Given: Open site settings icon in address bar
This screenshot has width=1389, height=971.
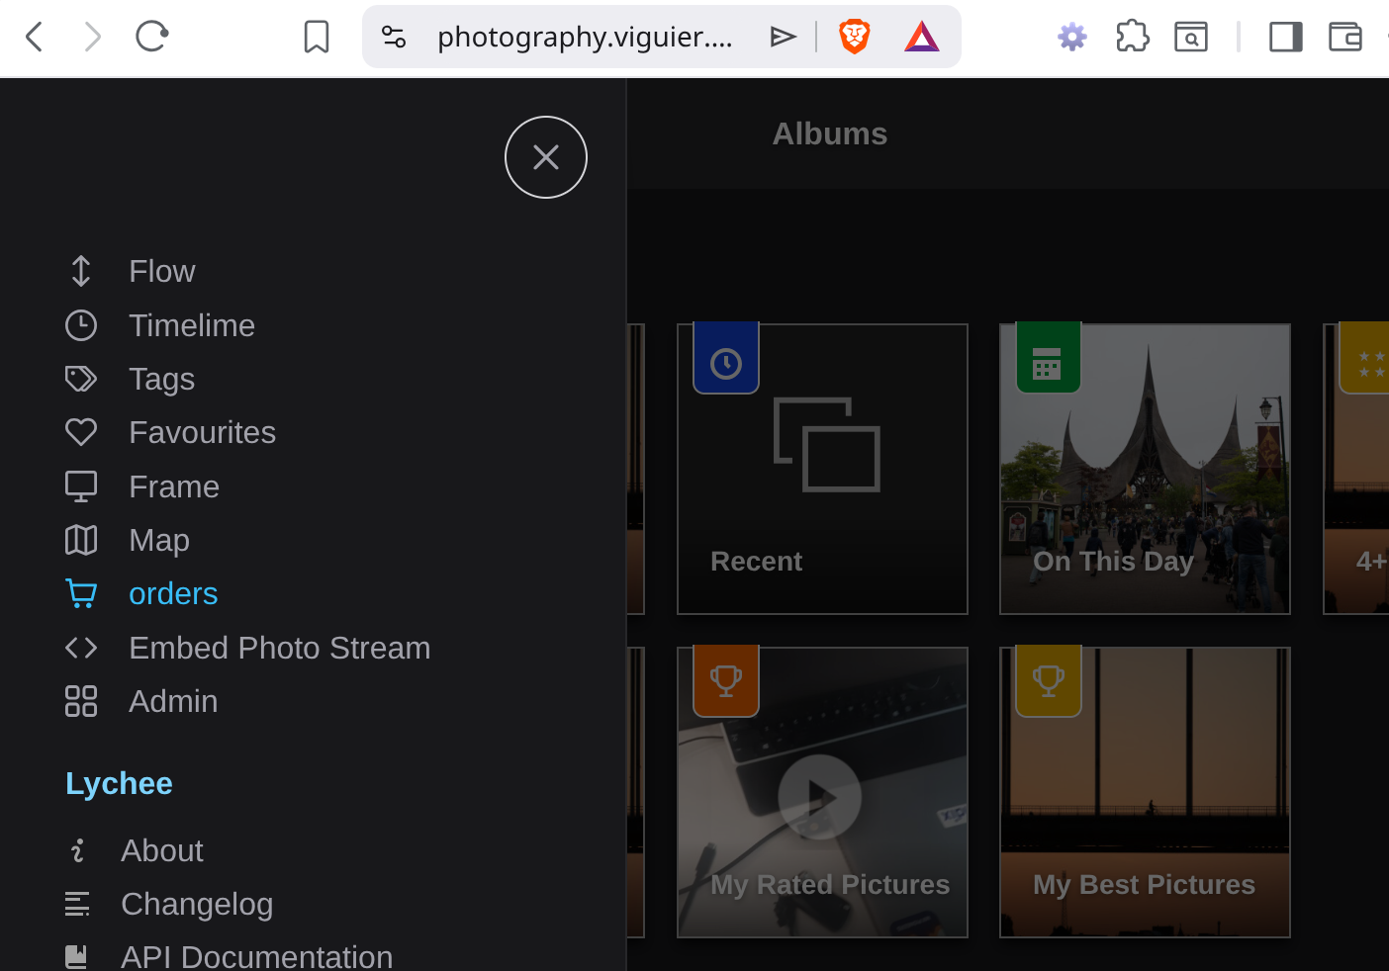Looking at the screenshot, I should (x=394, y=38).
